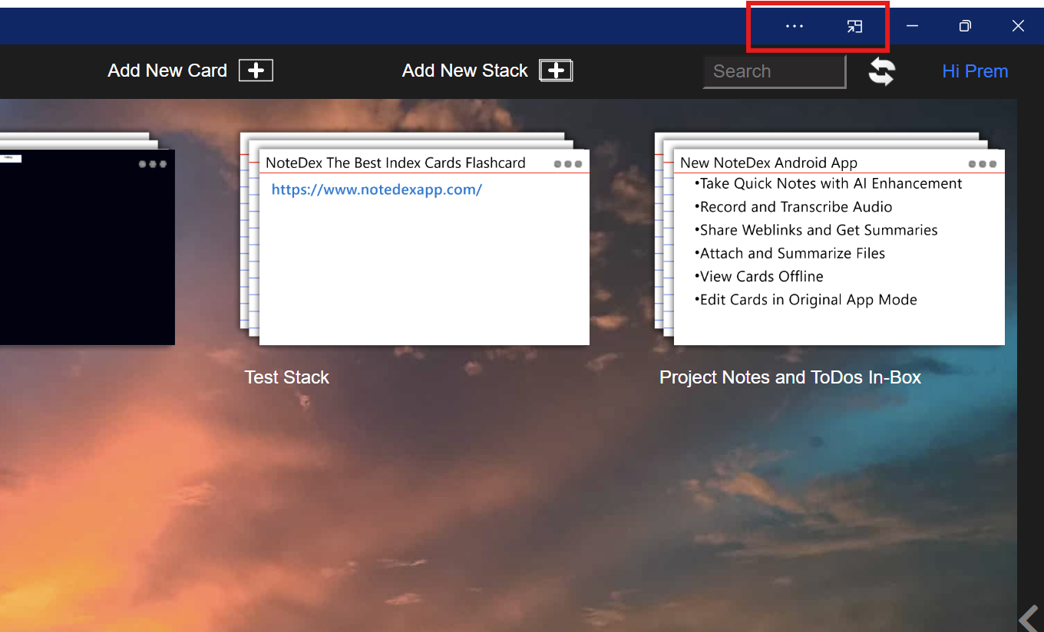1044x632 pixels.
Task: Select the black card thumbnail
Action: 87,247
